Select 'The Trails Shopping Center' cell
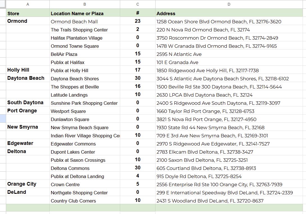The height and width of the screenshot is (214, 306). [85, 29]
